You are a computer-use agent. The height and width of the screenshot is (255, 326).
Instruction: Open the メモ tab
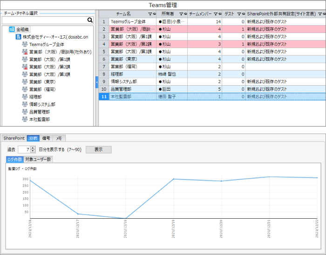coord(59,138)
